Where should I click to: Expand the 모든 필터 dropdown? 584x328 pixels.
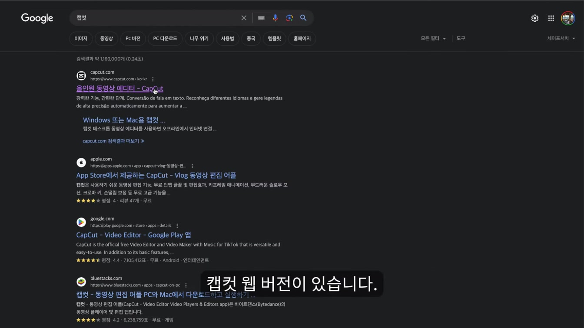click(x=433, y=39)
